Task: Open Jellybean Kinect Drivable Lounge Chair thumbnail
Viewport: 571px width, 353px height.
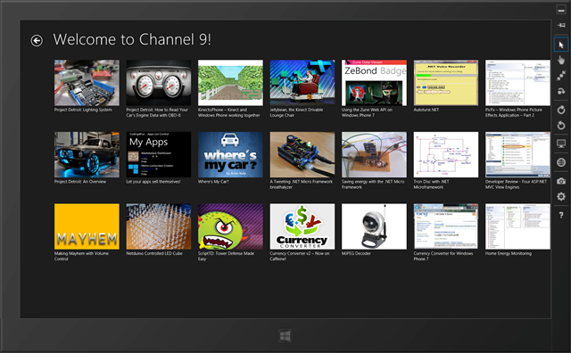Action: (x=302, y=83)
